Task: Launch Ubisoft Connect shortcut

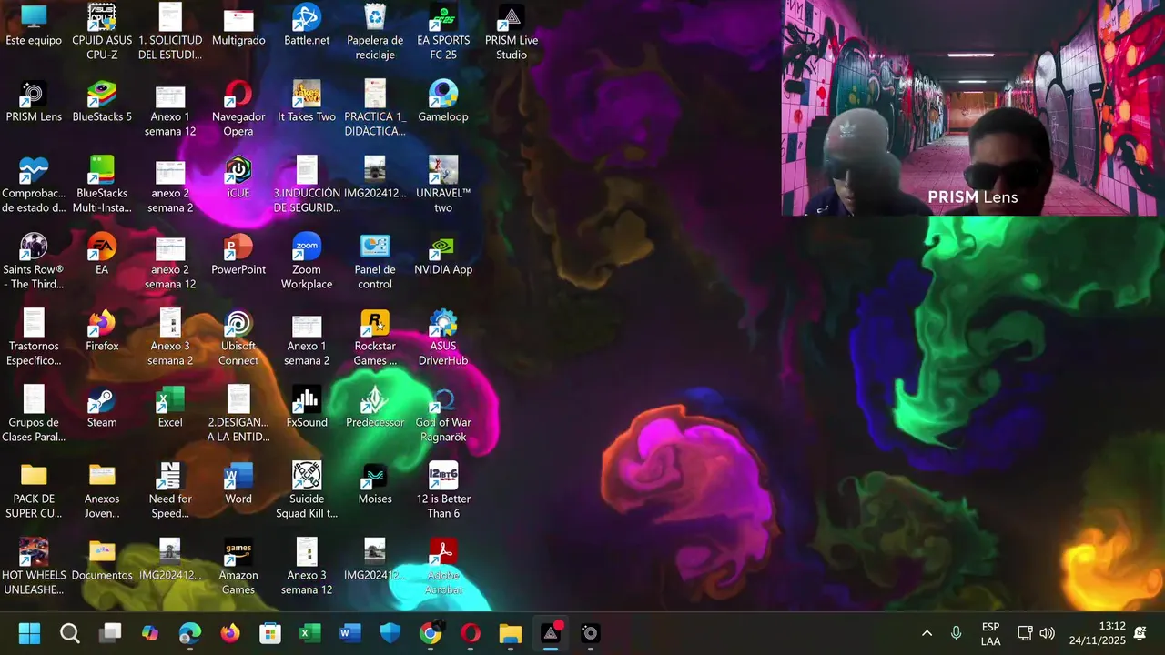Action: tap(238, 338)
